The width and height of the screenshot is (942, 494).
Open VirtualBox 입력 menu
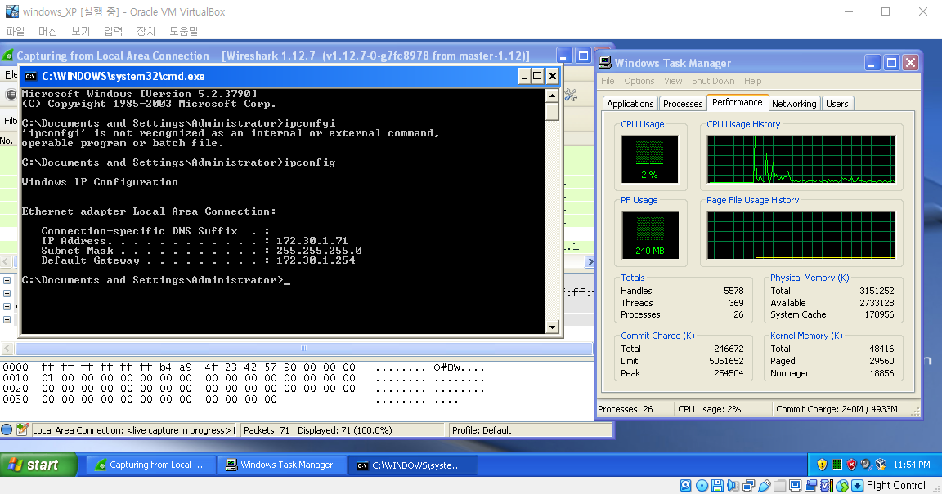pos(113,31)
